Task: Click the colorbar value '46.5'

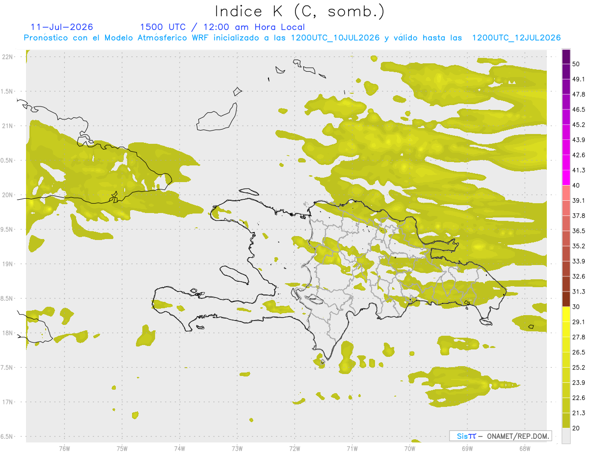Action: (578, 109)
